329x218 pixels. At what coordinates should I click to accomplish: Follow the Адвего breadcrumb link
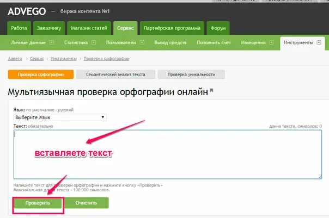coord(15,59)
